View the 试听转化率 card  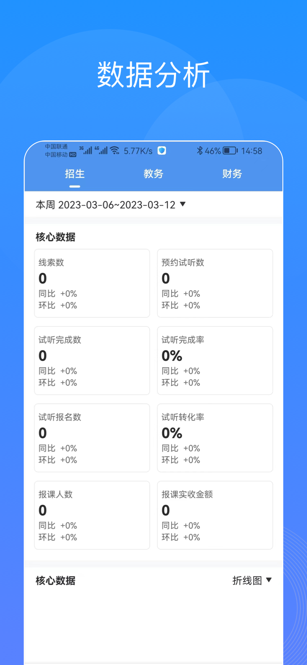[x=215, y=438]
